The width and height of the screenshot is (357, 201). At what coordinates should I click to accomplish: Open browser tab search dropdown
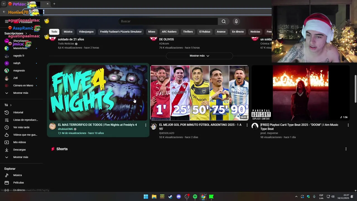(4, 4)
